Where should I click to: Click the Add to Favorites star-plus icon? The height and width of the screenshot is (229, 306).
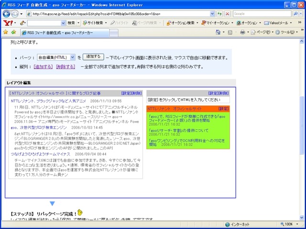click(x=14, y=32)
